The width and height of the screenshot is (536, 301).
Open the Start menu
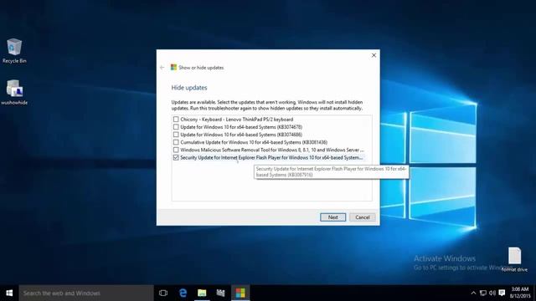click(x=9, y=293)
